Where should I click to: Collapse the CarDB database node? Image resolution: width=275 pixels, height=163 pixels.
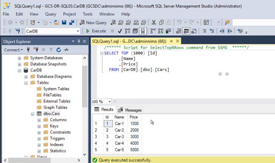tap(20, 70)
